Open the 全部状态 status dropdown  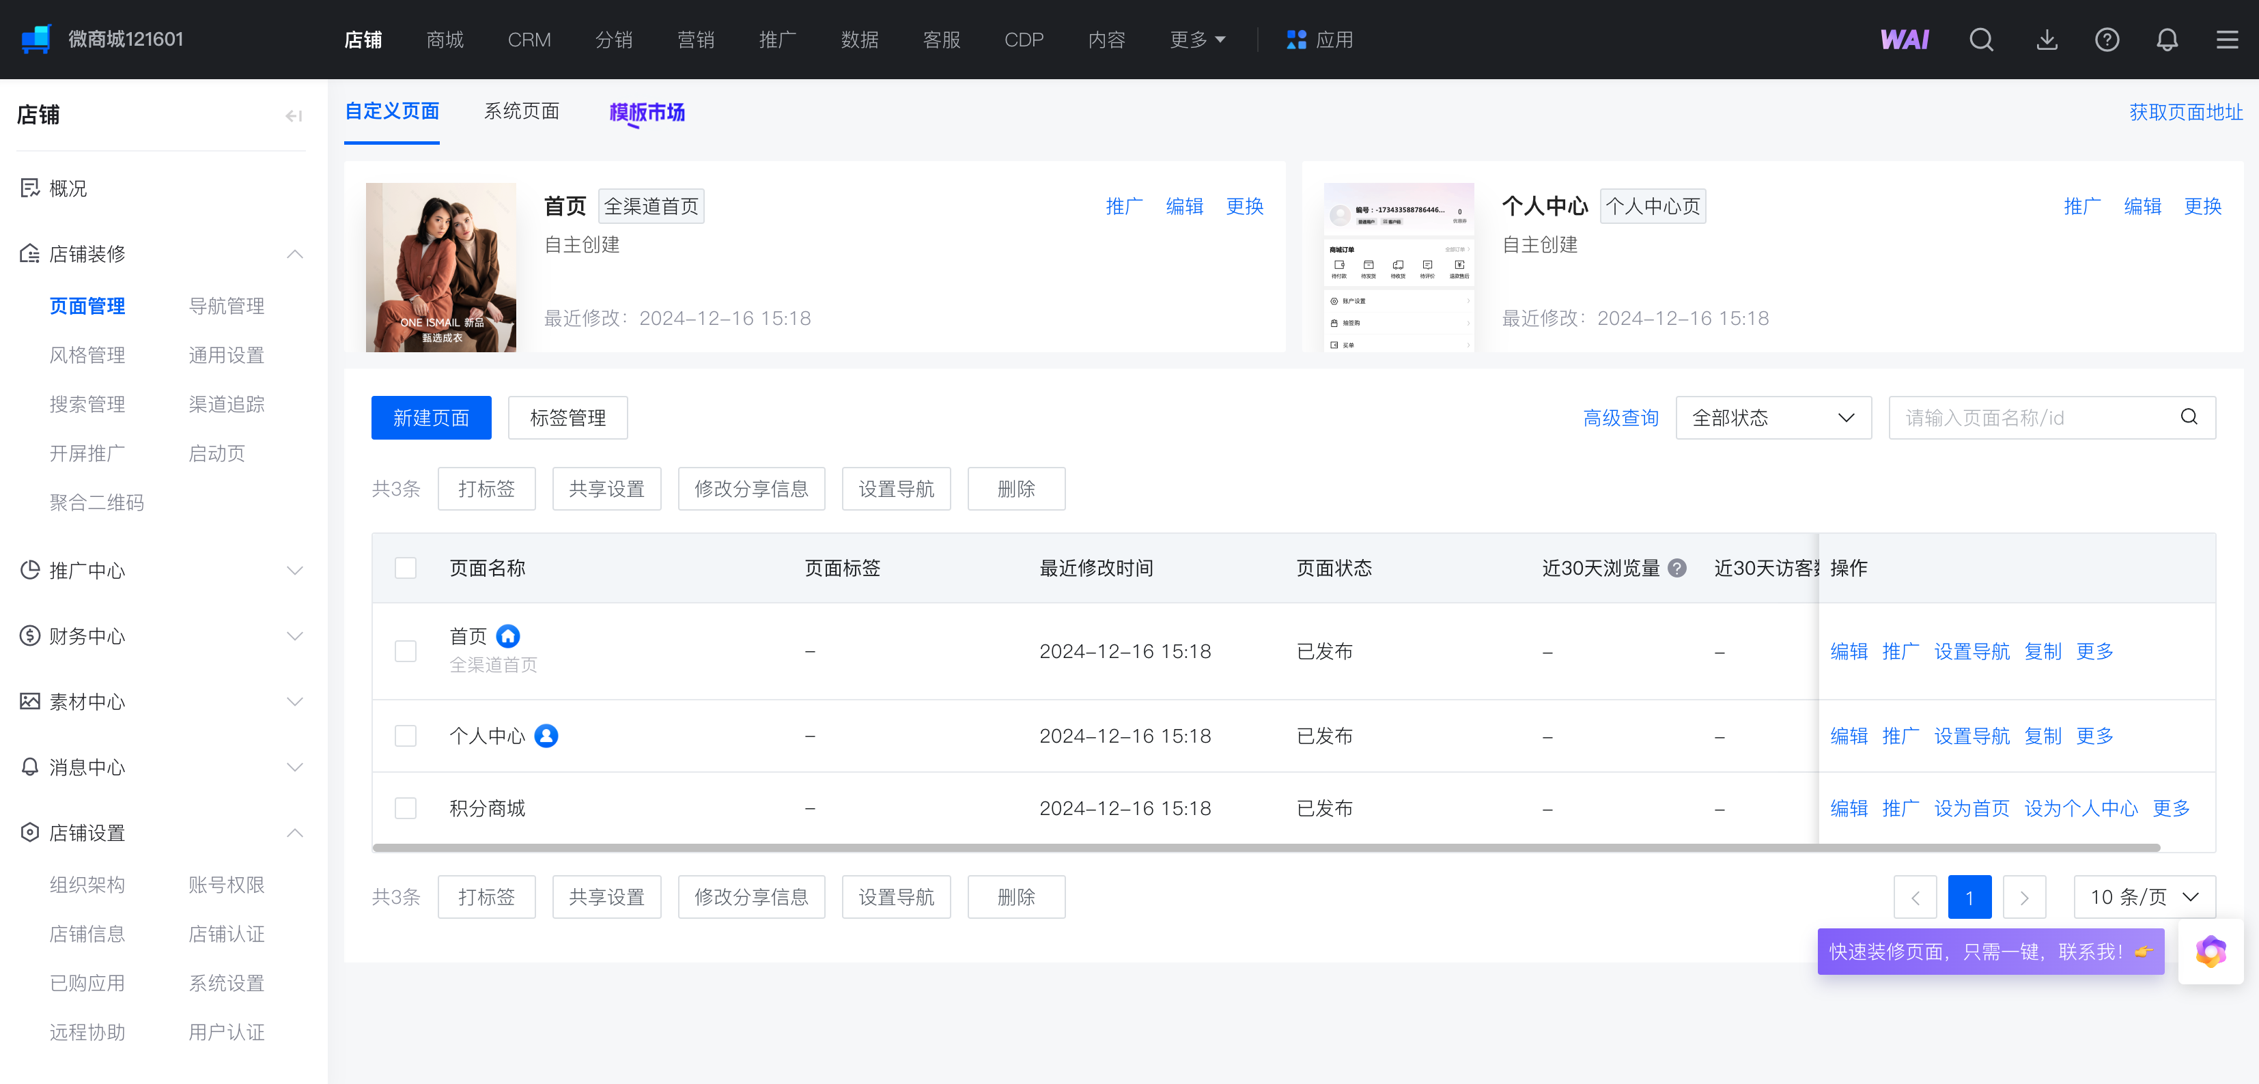click(1773, 418)
